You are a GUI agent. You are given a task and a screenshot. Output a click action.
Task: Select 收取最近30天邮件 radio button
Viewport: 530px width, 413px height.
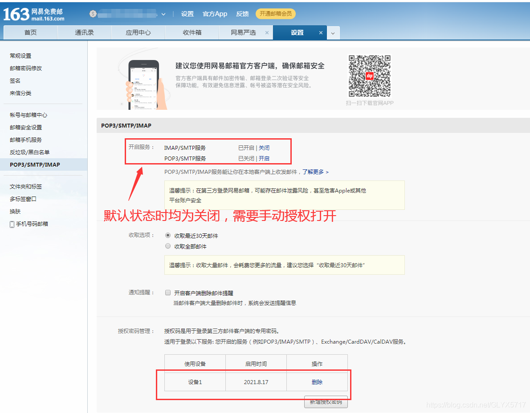coord(167,236)
